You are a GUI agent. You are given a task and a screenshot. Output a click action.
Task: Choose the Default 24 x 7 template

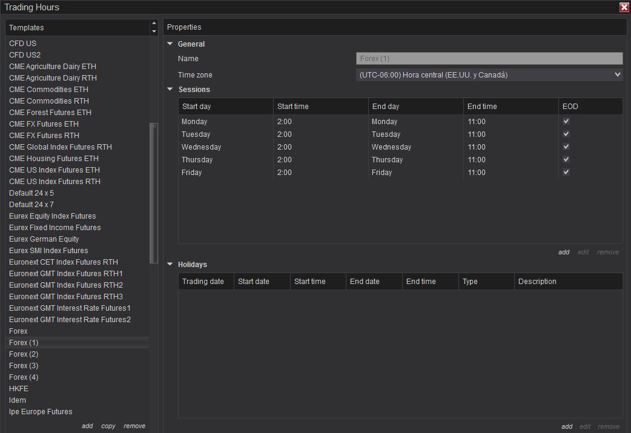[31, 205]
